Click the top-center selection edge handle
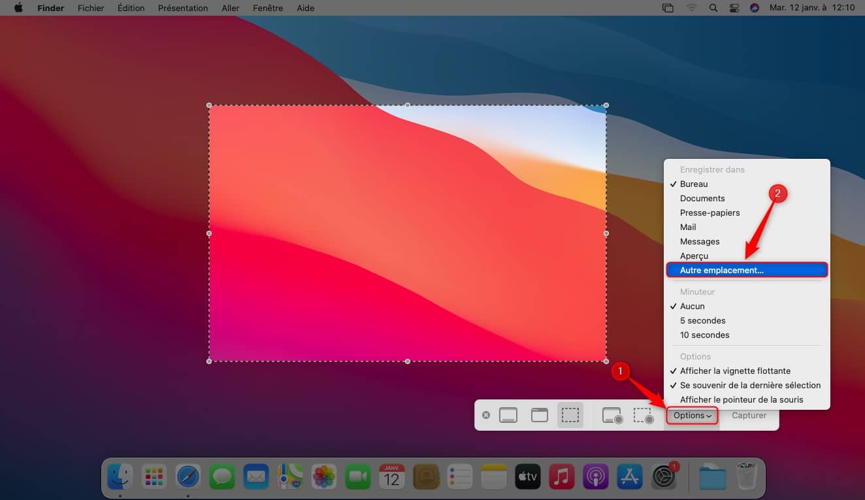 (408, 105)
